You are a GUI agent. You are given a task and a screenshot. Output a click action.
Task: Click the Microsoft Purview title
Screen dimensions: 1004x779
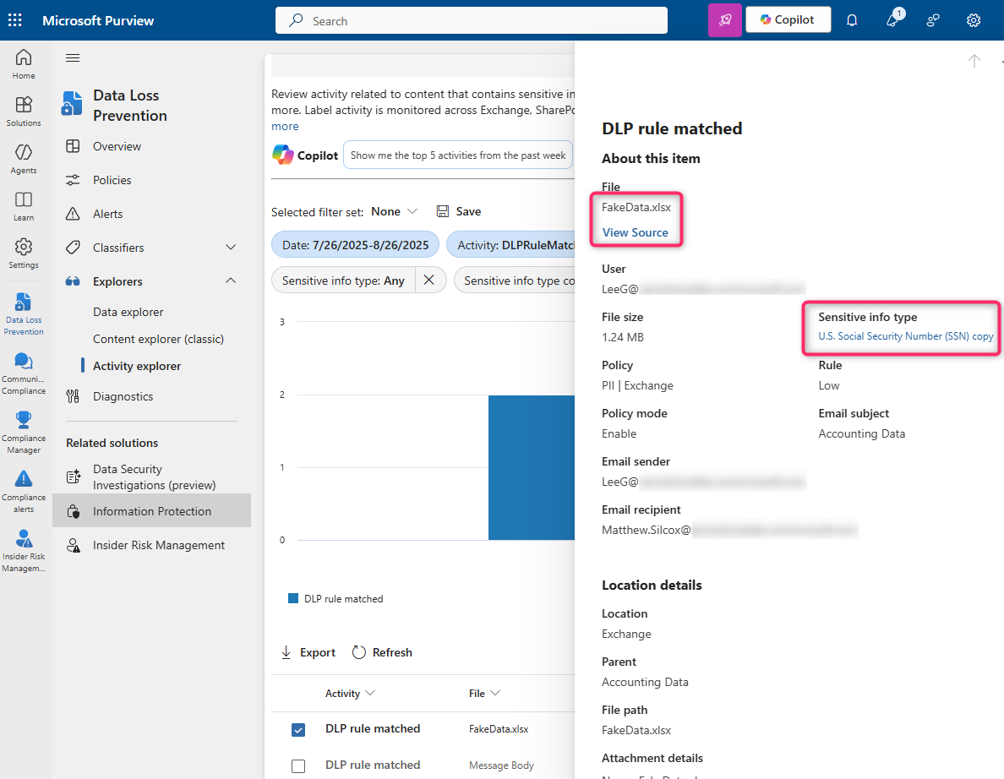point(98,20)
